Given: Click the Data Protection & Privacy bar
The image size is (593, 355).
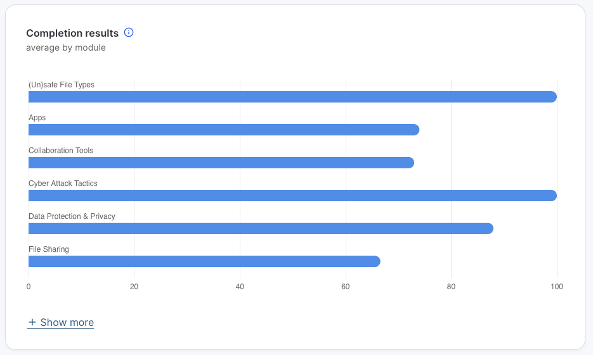Looking at the screenshot, I should [x=261, y=228].
